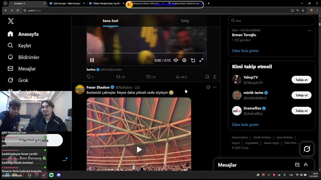Open Steam from the taskbar
The width and height of the screenshot is (321, 180).
click(44, 175)
